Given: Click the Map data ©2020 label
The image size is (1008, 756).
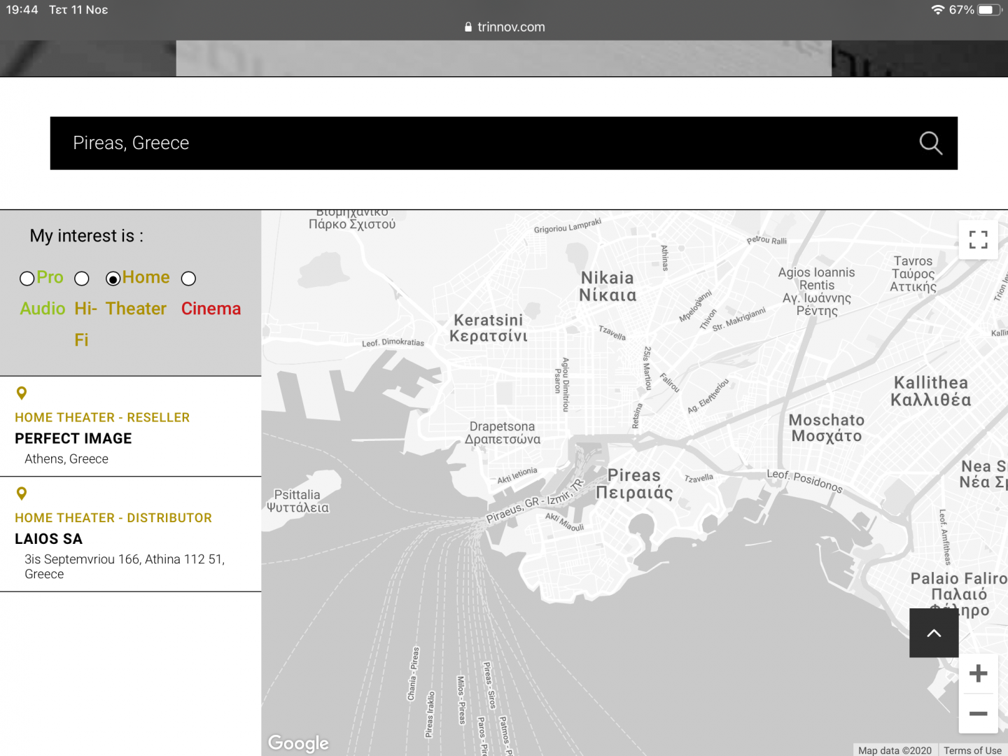Looking at the screenshot, I should (895, 750).
